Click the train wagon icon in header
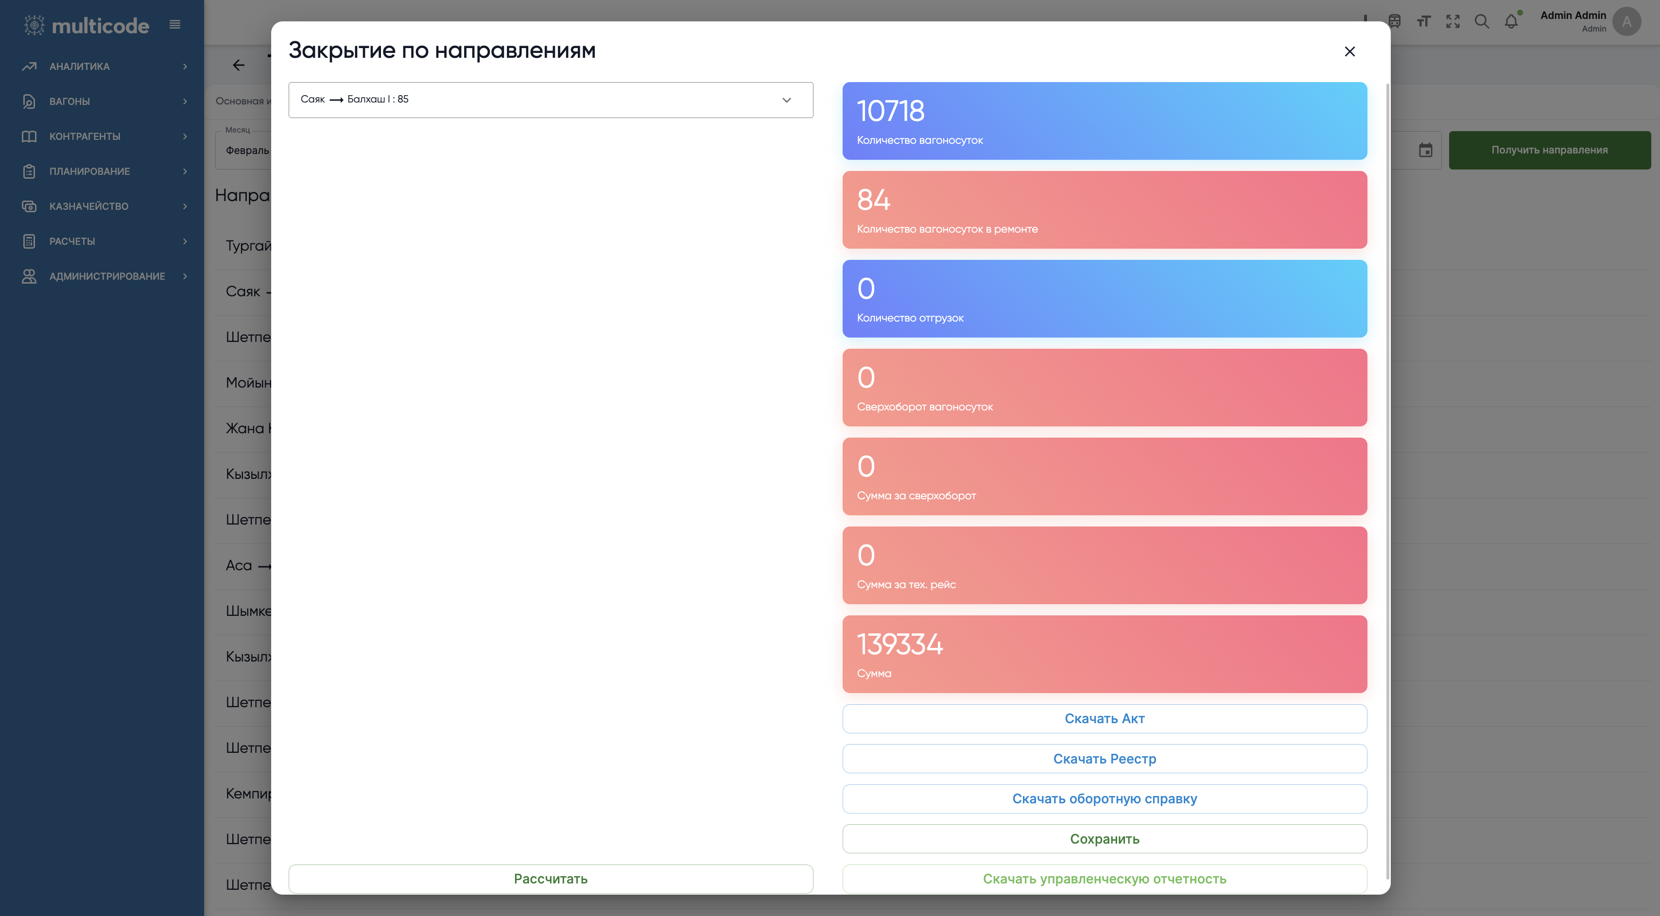The height and width of the screenshot is (916, 1660). coord(1395,22)
